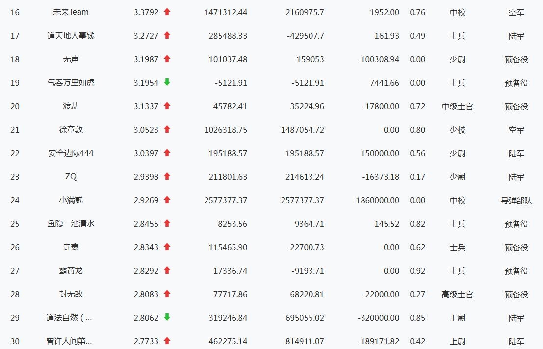Open user 道天地人事钱 name

(x=71, y=36)
